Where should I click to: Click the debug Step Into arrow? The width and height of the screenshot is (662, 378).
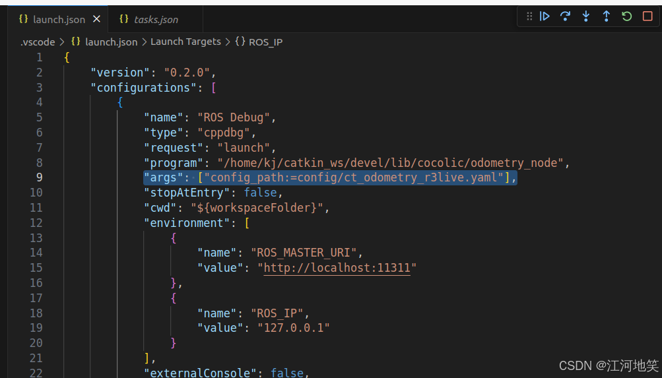coord(585,16)
